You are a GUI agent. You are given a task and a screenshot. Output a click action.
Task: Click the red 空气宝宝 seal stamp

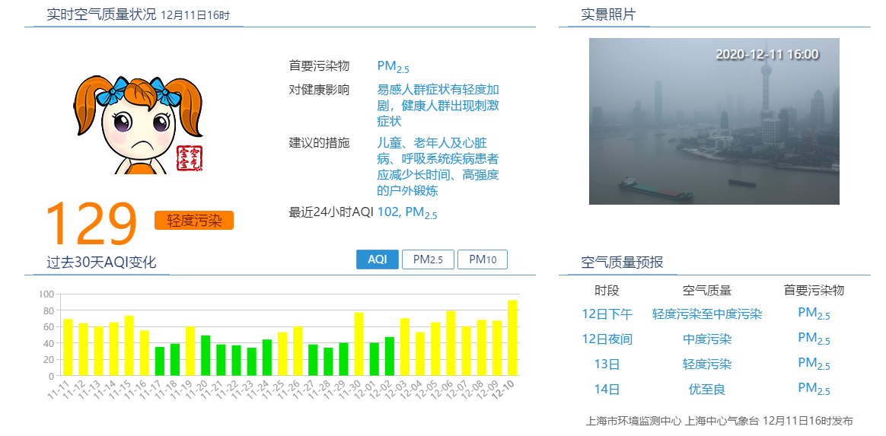(x=189, y=158)
